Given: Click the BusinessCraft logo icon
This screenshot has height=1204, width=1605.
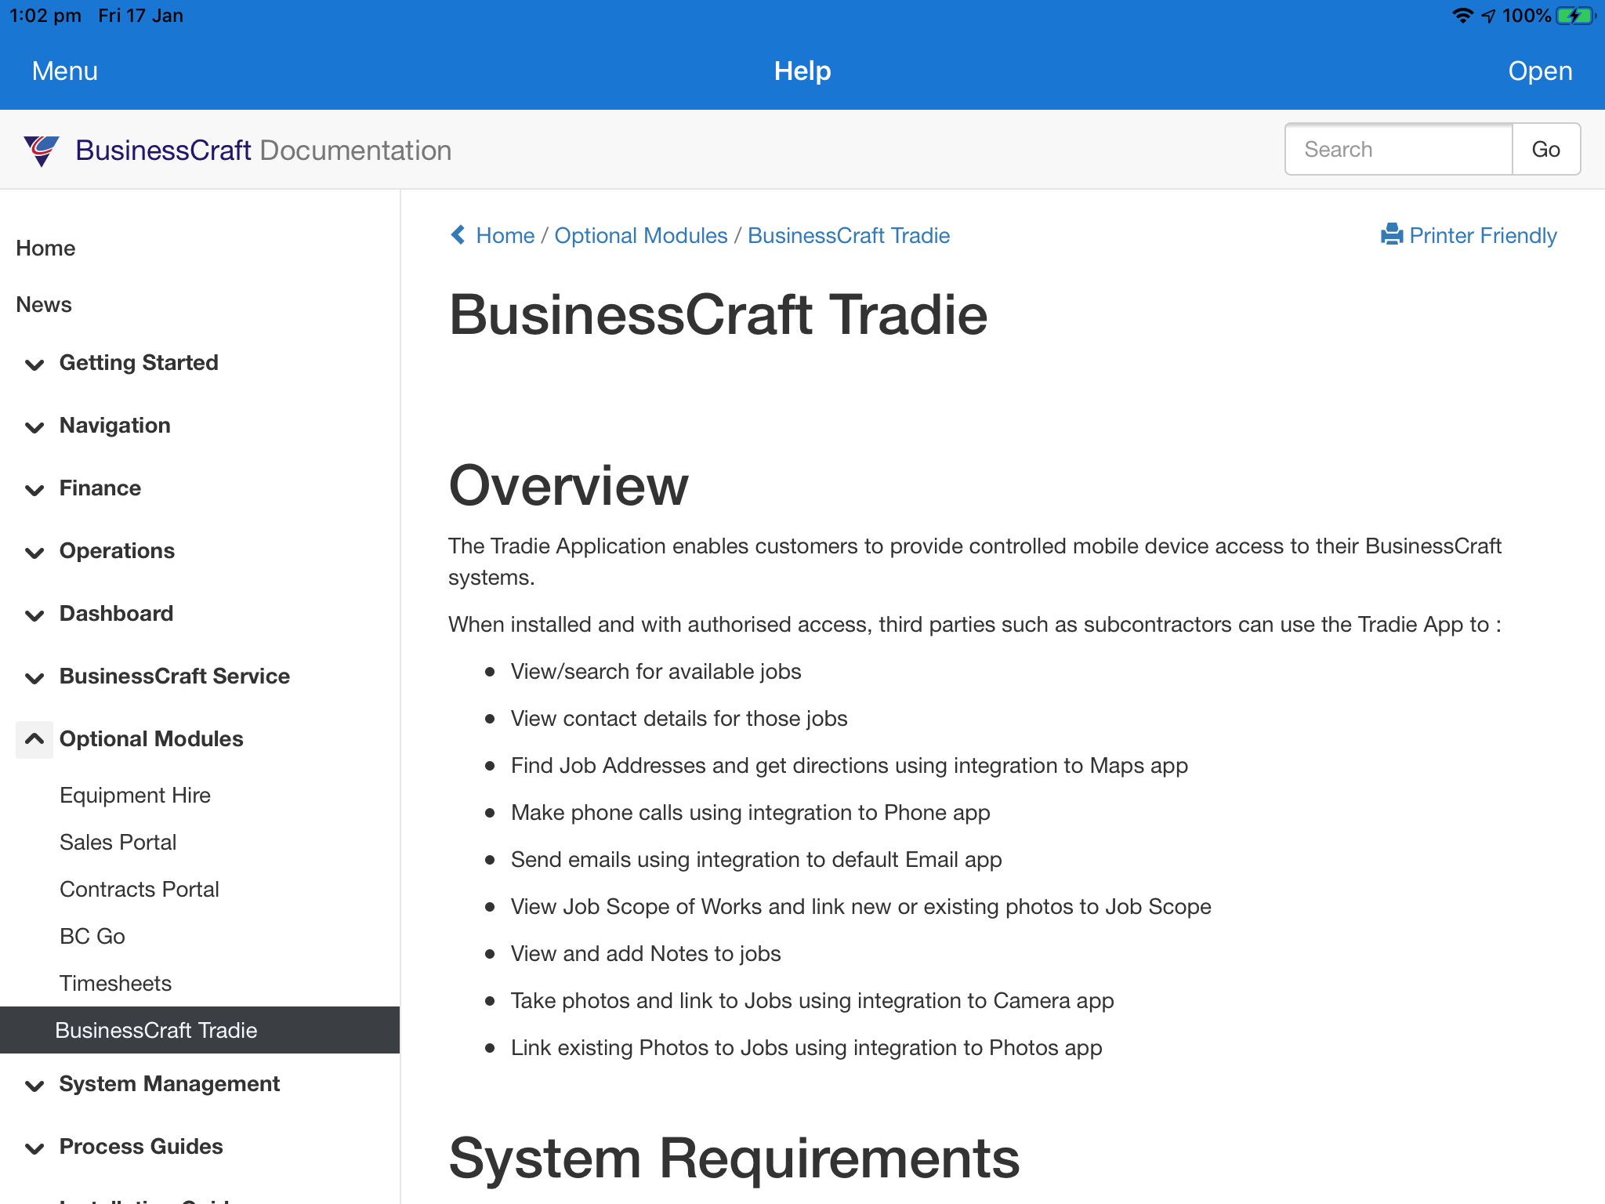Looking at the screenshot, I should 42,150.
